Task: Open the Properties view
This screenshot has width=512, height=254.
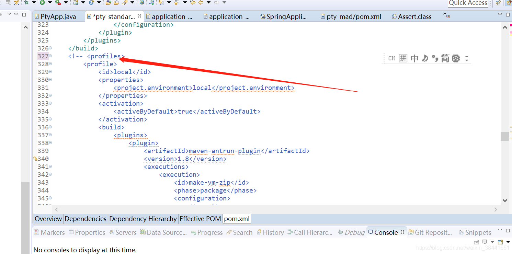Action: 87,232
